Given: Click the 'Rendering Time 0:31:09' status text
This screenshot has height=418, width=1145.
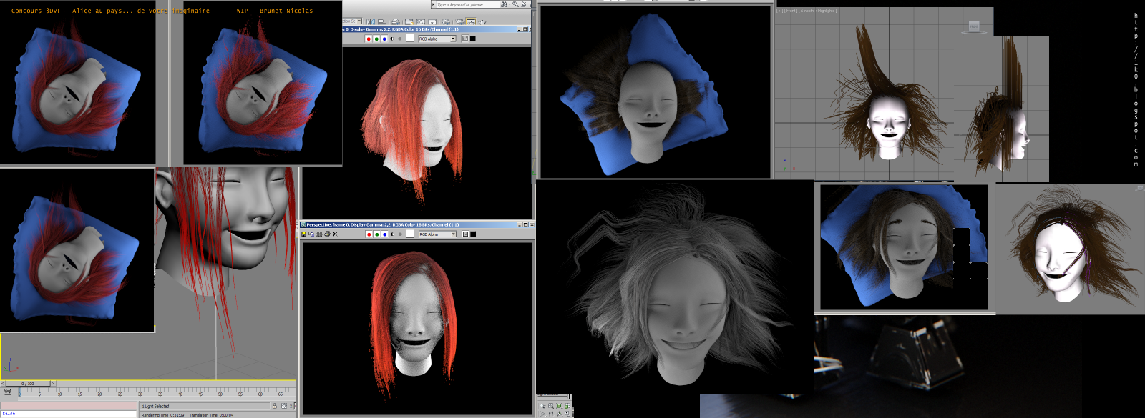Looking at the screenshot, I should pos(162,415).
